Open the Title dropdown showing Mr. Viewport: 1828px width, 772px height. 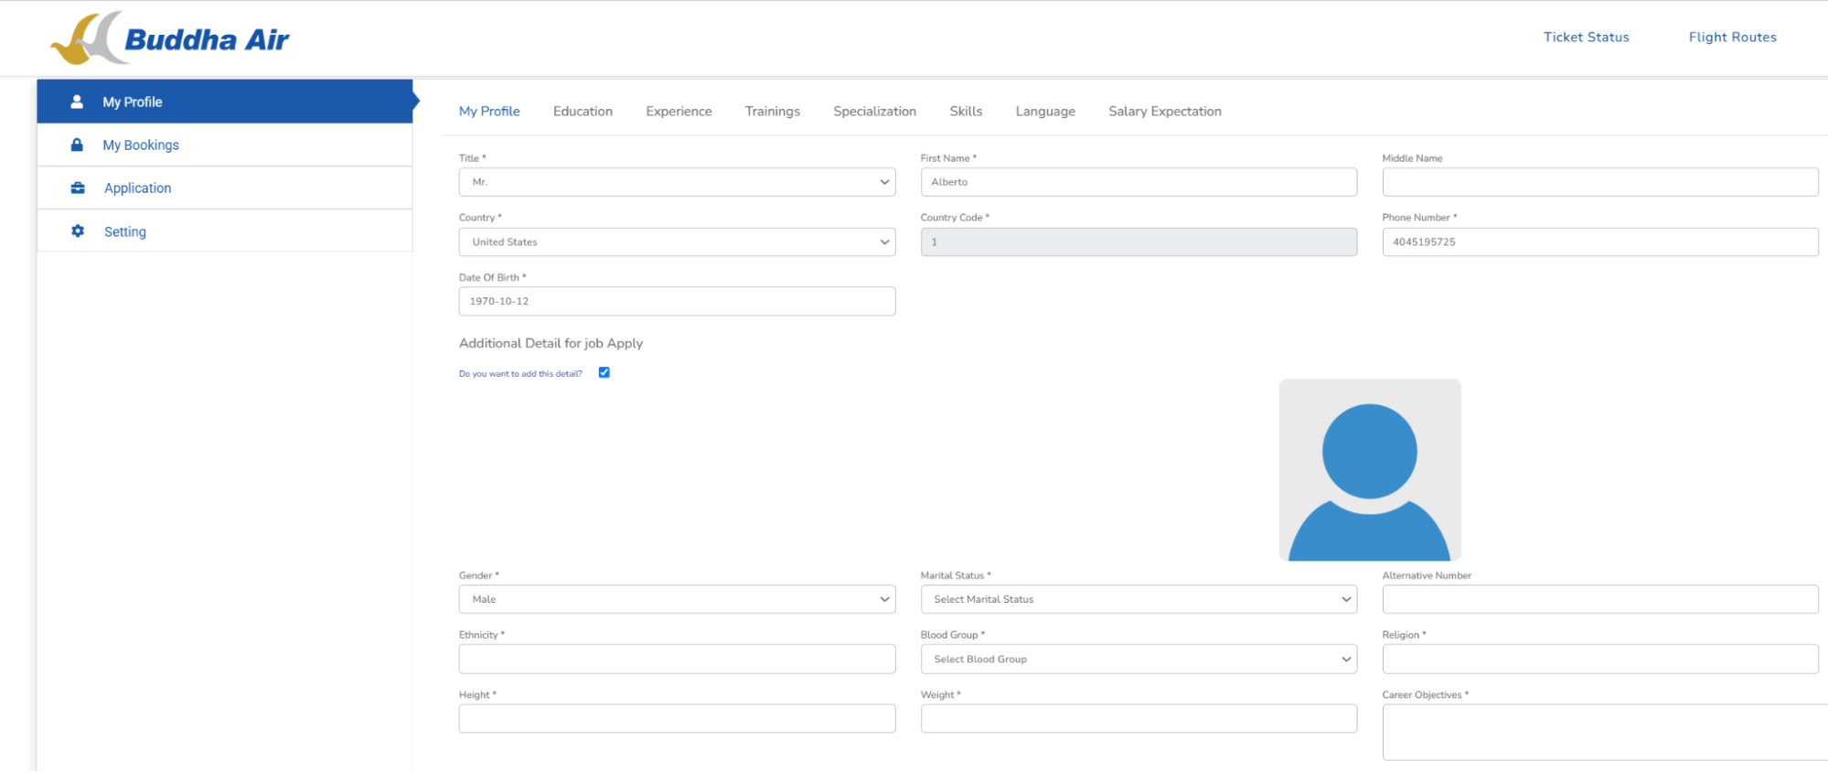tap(677, 182)
